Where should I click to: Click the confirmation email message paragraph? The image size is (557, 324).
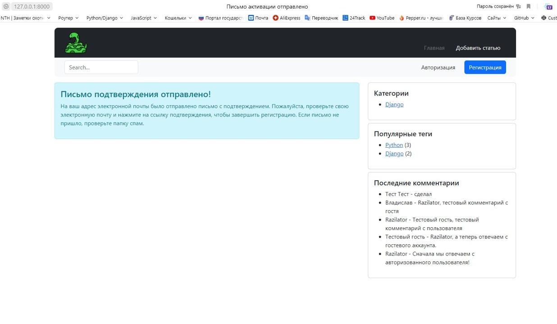click(x=205, y=115)
